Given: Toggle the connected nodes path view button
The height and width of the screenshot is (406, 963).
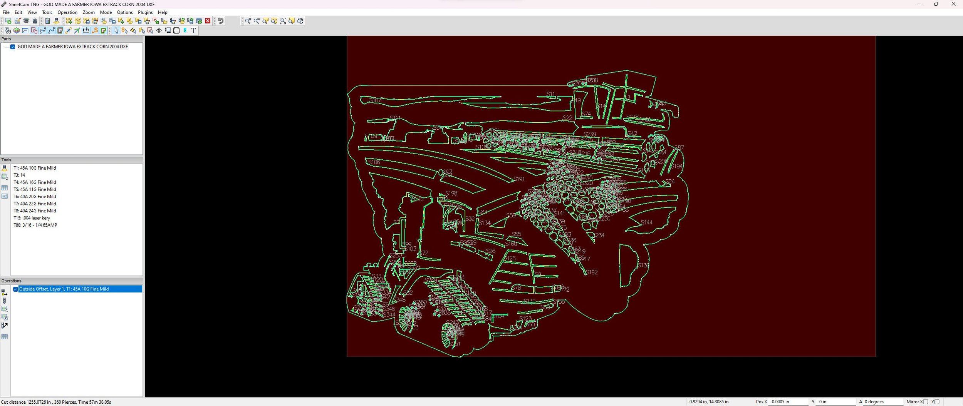Looking at the screenshot, I should (x=43, y=30).
